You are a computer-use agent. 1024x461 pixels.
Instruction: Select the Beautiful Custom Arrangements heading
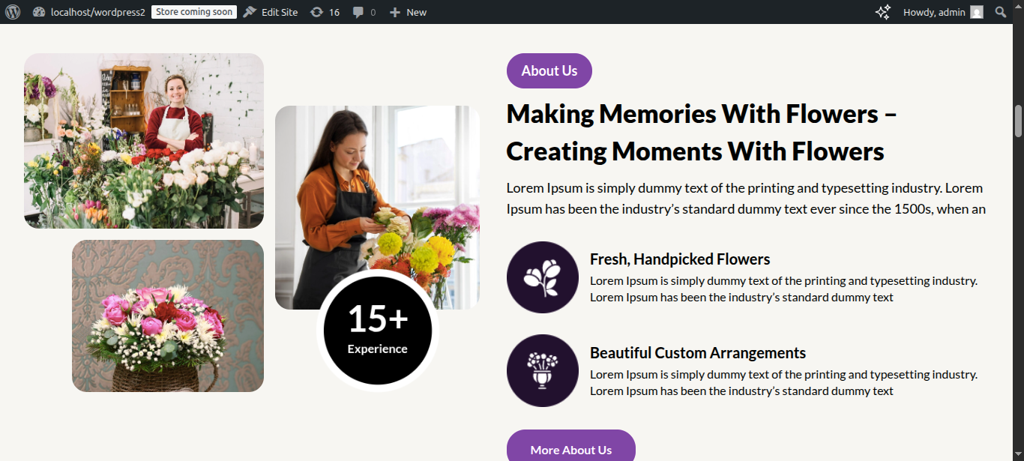(x=698, y=353)
